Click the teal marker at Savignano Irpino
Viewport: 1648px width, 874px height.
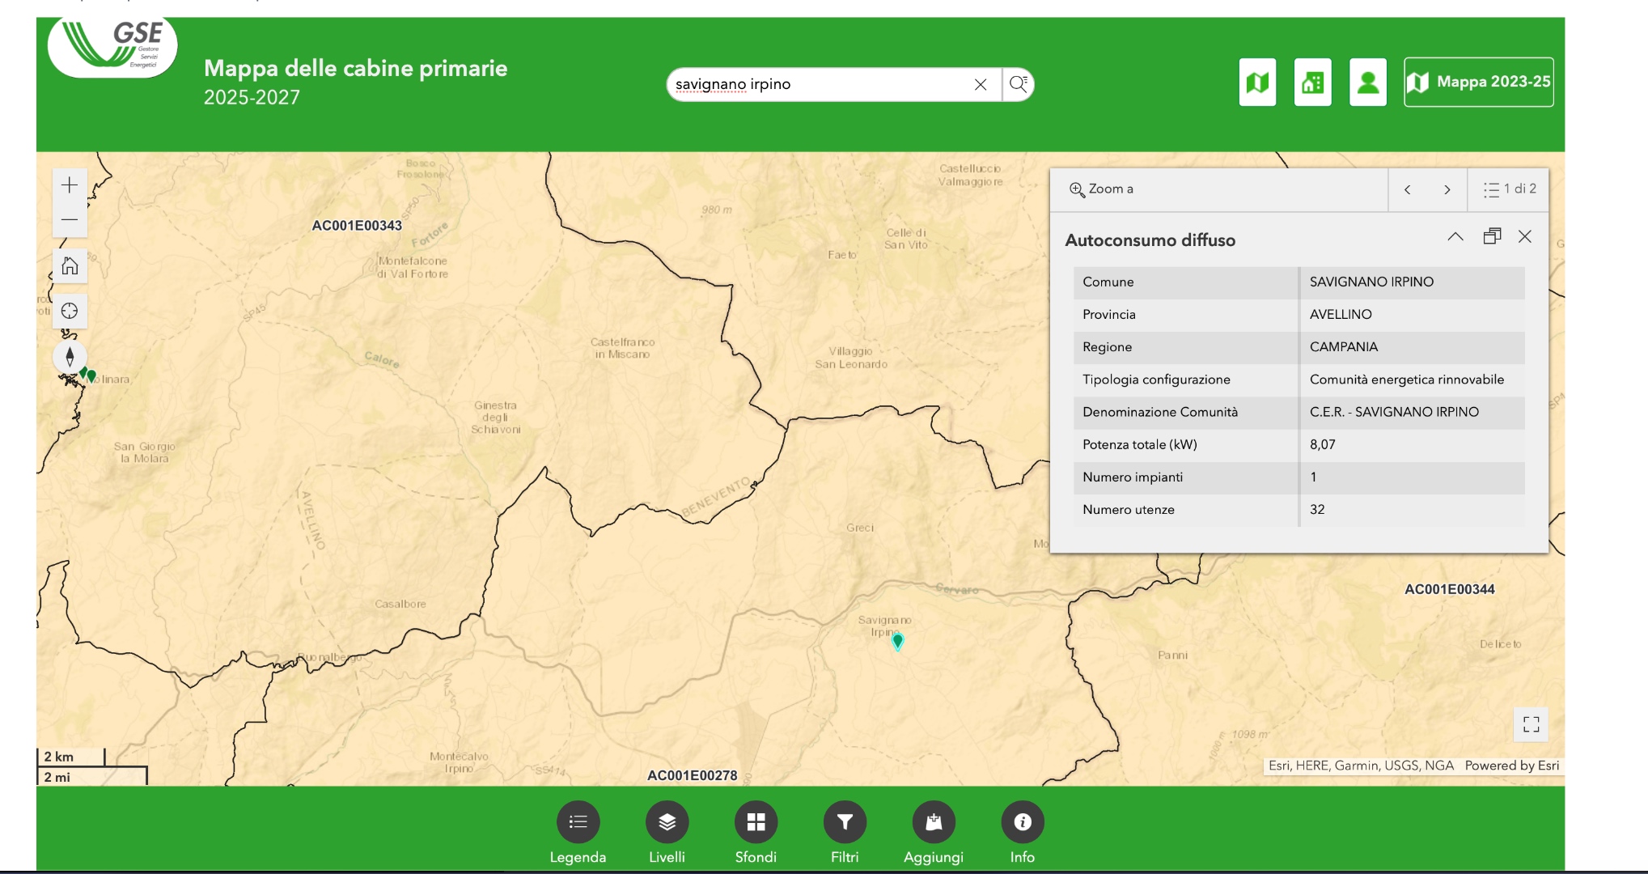pos(897,641)
